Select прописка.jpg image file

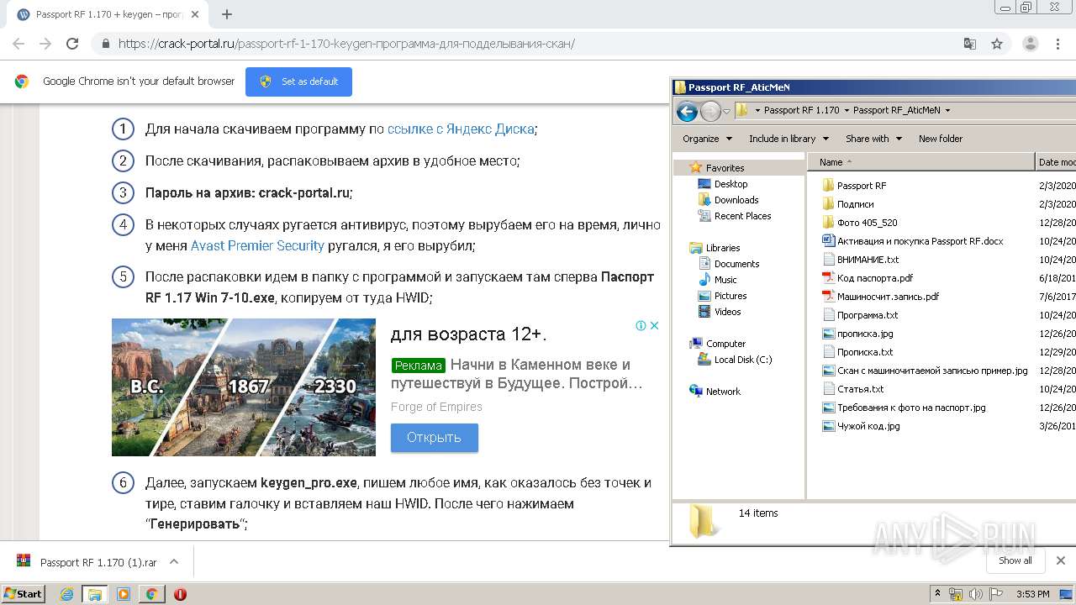click(857, 334)
